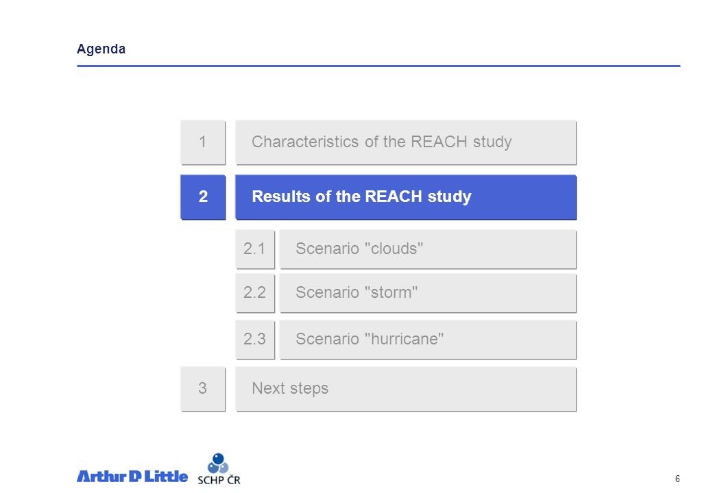The height and width of the screenshot is (493, 713).
Task: Open Scenario "hurricane" agenda entry
Action: (x=428, y=340)
